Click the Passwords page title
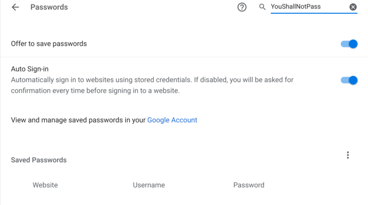The width and height of the screenshot is (368, 205). [x=49, y=7]
